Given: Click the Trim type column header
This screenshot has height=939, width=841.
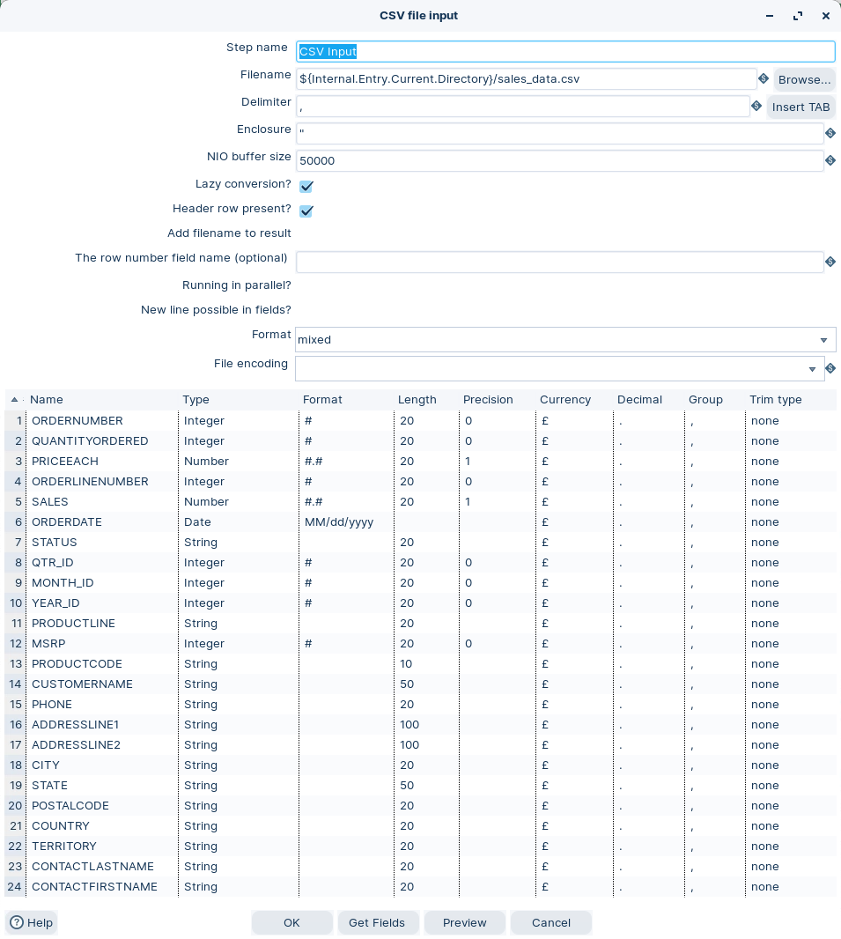Looking at the screenshot, I should [775, 400].
